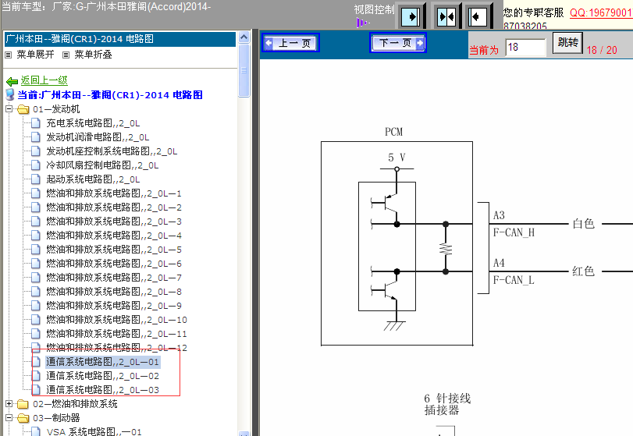Open 冷却风扇控制电路图,,2_0L
Screen dimensions: 633x436
102,165
